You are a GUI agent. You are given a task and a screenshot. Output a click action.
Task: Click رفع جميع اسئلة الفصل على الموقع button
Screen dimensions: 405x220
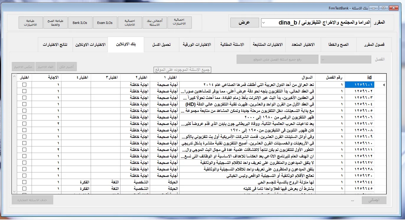pos(277,59)
